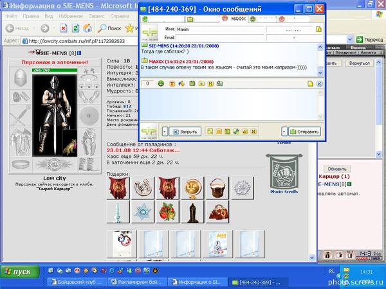Click yellow contact info icon beside name field
Image resolution: width=386 pixels, height=289 pixels.
[319, 30]
